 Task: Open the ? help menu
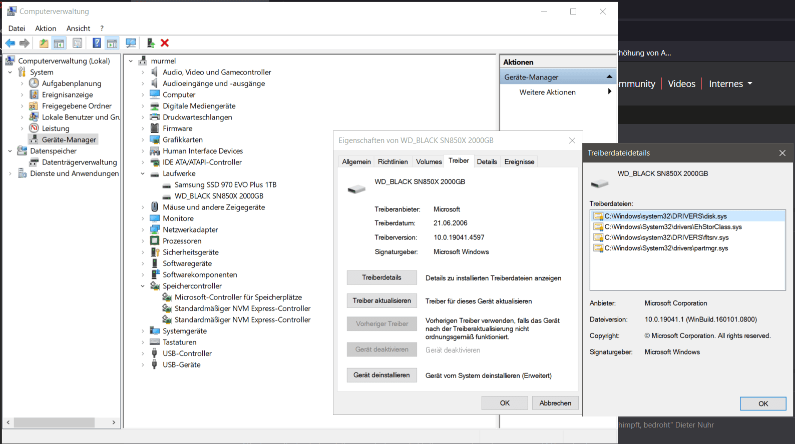102,28
